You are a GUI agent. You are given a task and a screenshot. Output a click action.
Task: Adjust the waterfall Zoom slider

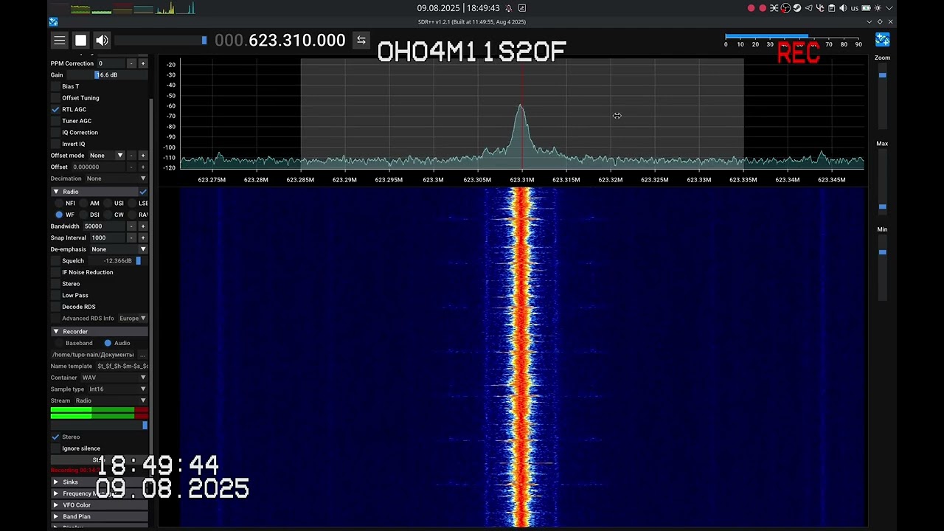click(x=883, y=97)
